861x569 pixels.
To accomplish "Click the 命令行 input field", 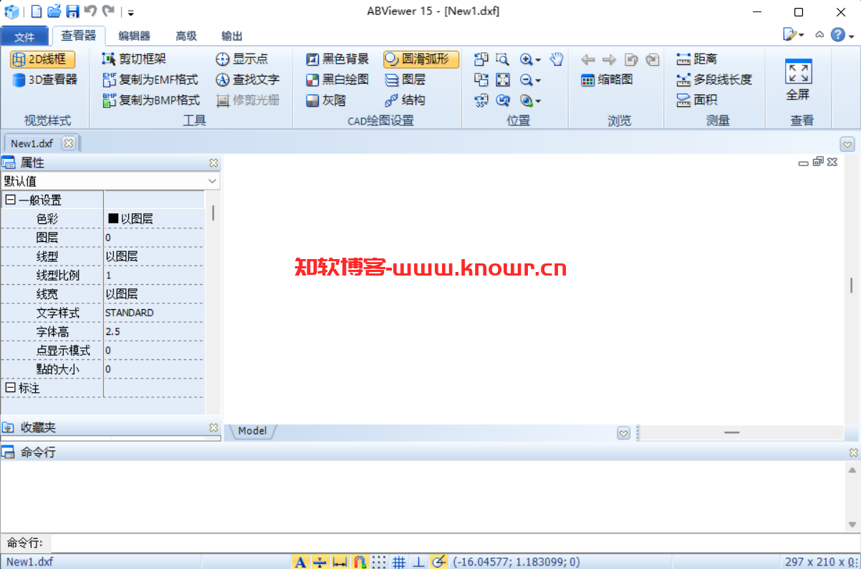I will [x=455, y=543].
